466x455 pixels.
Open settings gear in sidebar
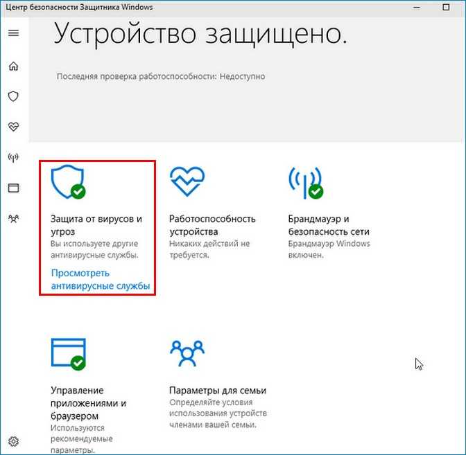coord(13,441)
